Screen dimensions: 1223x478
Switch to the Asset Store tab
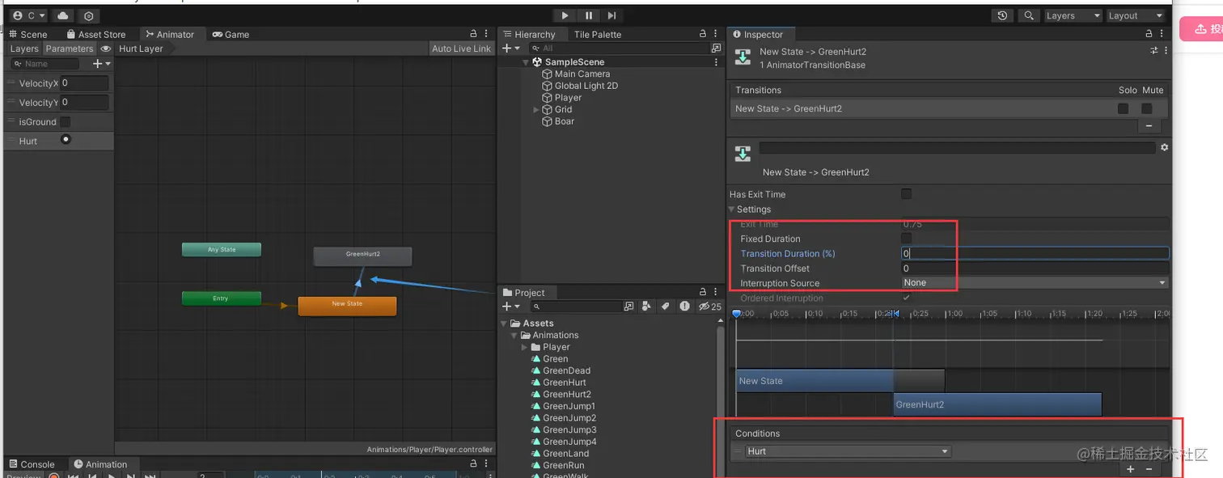point(96,34)
